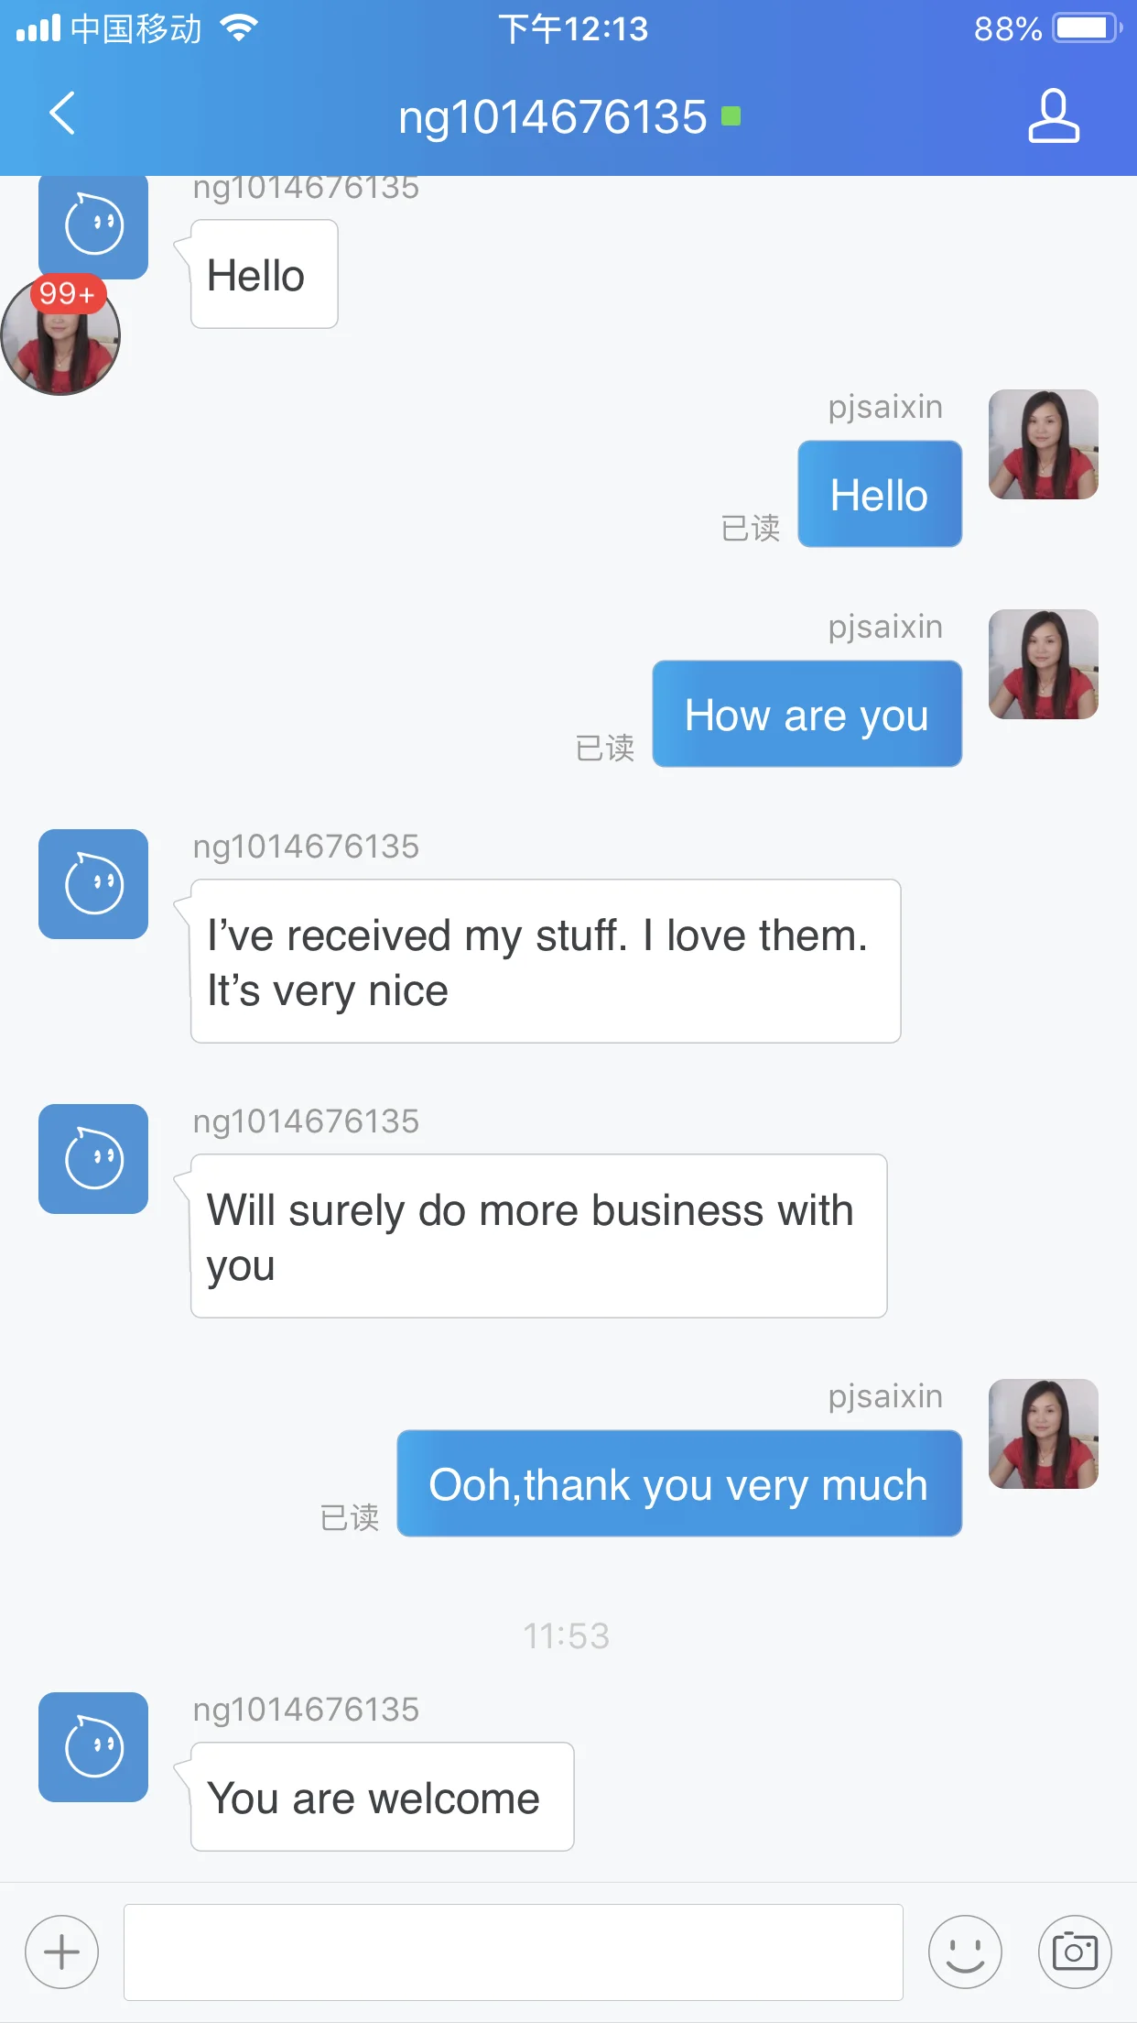Tap the "How are you" message bubble
The image size is (1137, 2023).
807,714
